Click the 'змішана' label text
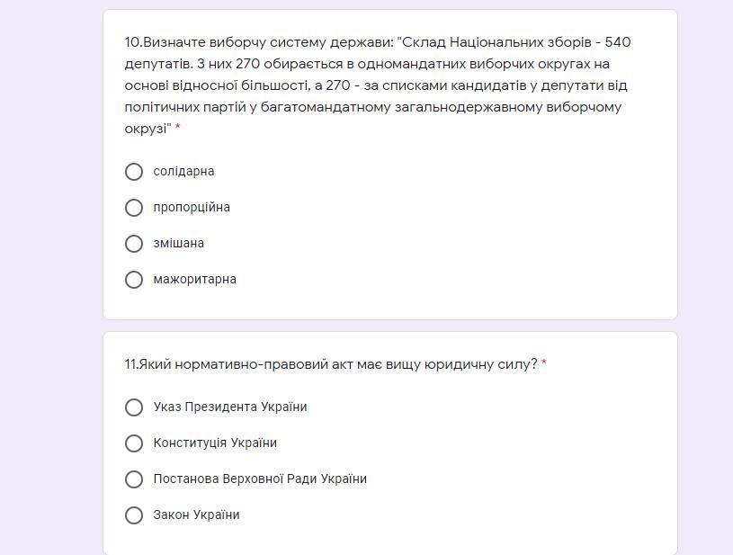Screen dimensions: 733x555 pyautogui.click(x=179, y=244)
